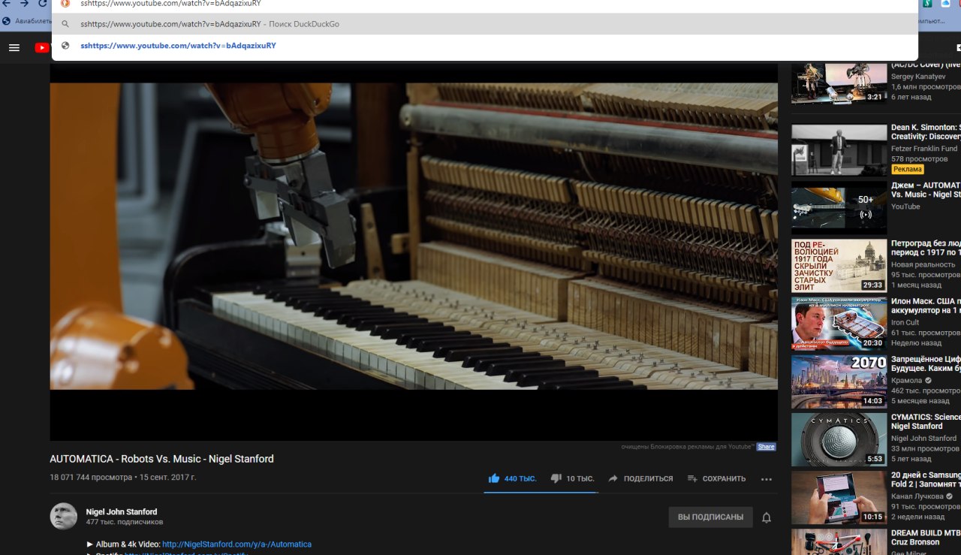Click the red YouTube logo
The image size is (961, 555).
(42, 47)
